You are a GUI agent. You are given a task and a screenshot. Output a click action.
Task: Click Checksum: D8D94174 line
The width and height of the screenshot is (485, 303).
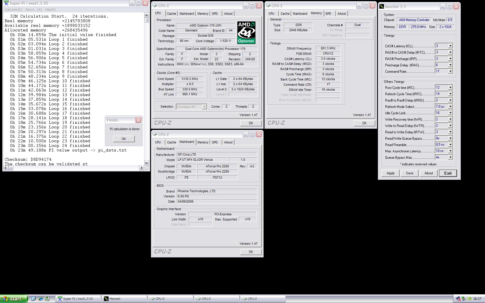tap(28, 159)
